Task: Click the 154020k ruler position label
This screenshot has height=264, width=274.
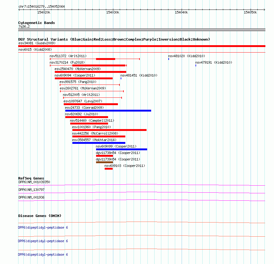Action: point(44,12)
